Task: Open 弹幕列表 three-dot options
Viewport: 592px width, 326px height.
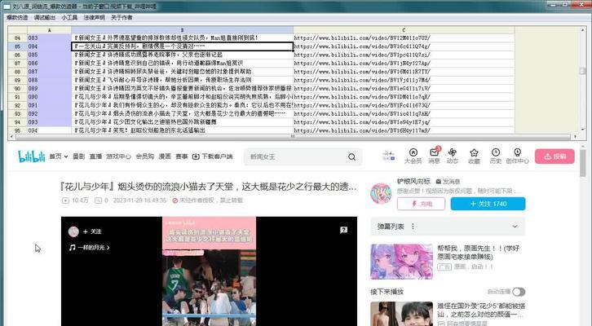Action: click(413, 227)
